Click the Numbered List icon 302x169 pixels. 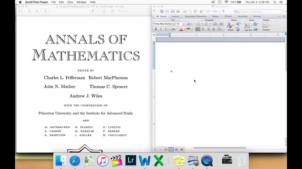pyautogui.click(x=206, y=24)
